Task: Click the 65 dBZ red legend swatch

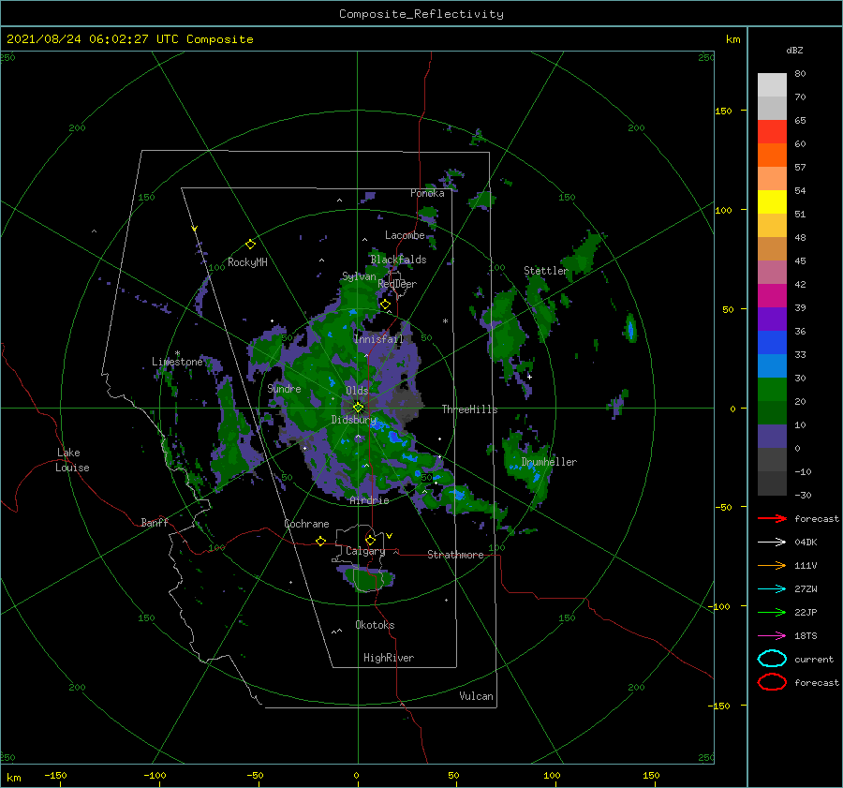Action: [772, 131]
